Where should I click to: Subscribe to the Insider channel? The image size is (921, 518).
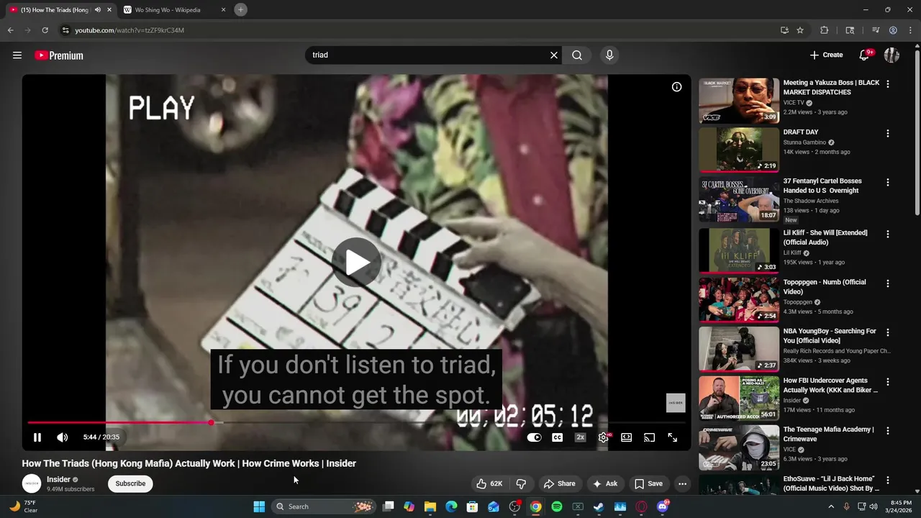[x=130, y=483]
